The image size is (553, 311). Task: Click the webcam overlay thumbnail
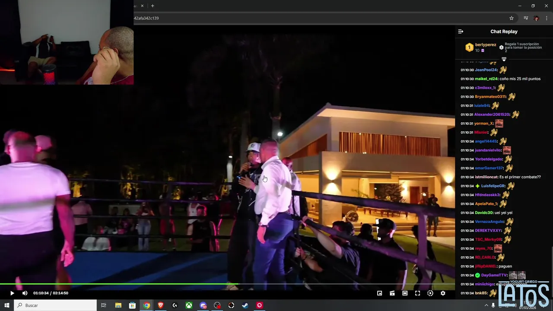pyautogui.click(x=67, y=42)
